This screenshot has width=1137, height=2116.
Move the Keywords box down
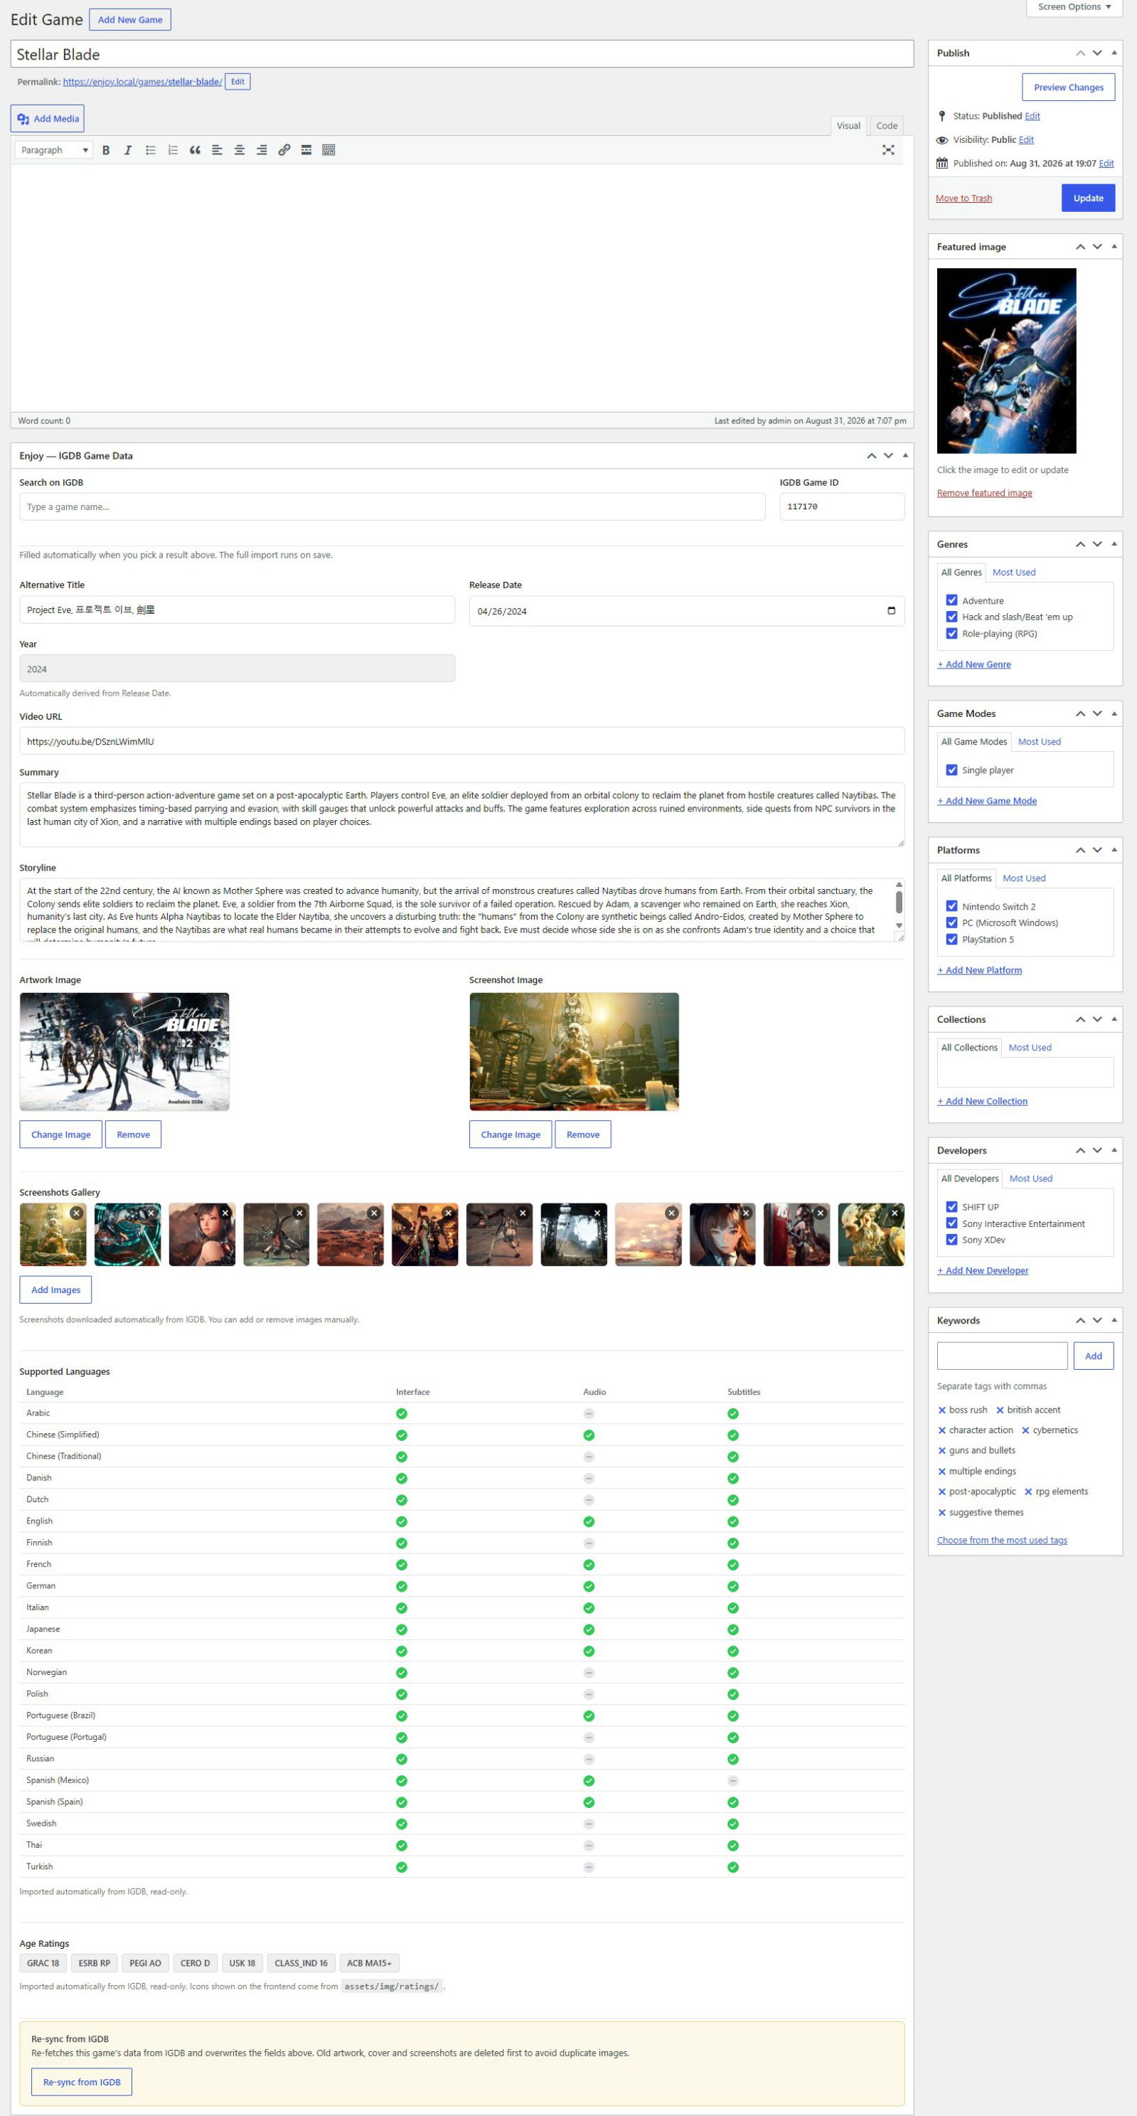1098,1321
